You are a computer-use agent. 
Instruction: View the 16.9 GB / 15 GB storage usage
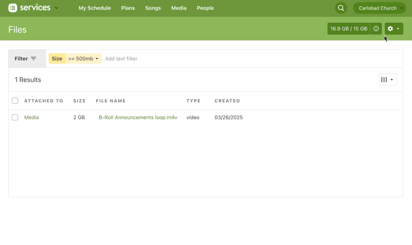click(x=349, y=29)
